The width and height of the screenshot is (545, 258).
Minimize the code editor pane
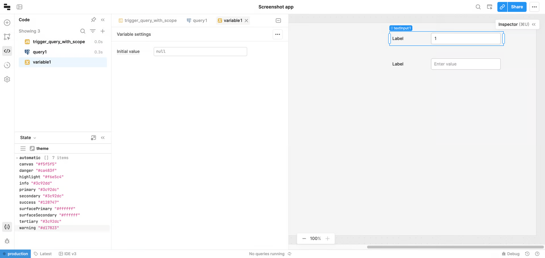tap(278, 20)
